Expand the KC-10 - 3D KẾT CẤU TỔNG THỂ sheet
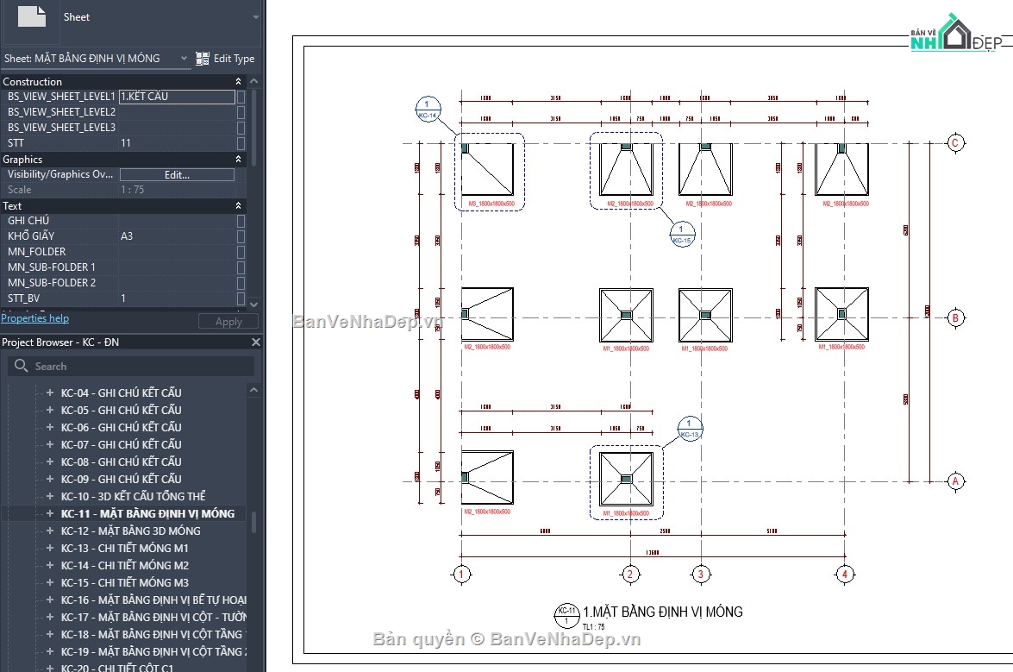Viewport: 1013px width, 672px height. click(50, 496)
